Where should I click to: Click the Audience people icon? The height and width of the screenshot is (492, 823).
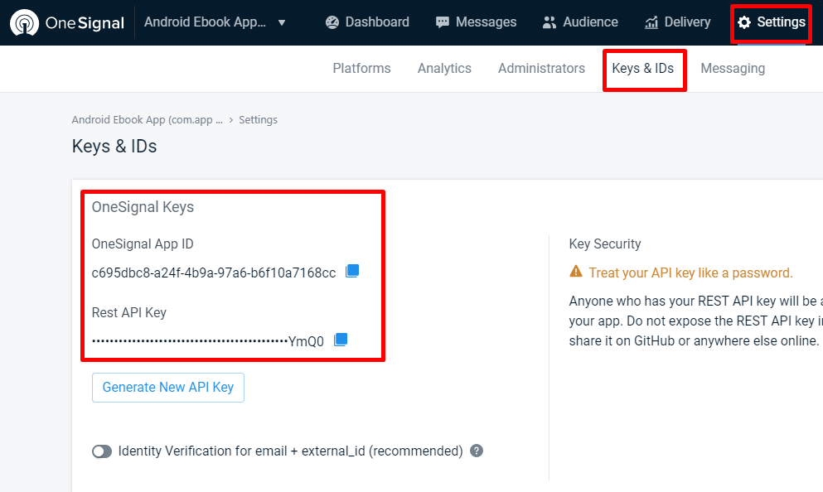549,22
